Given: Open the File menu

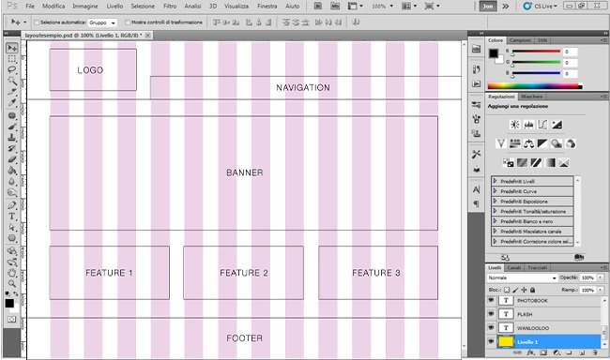Looking at the screenshot, I should pyautogui.click(x=30, y=7).
